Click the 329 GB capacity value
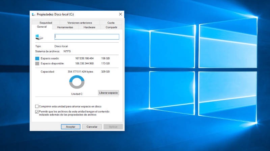The height and width of the screenshot is (151, 270). [105, 71]
